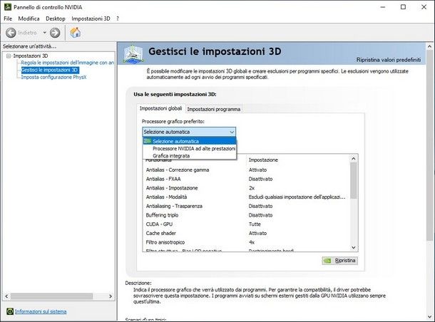Click the system information icon at bottom left

pyautogui.click(x=10, y=311)
